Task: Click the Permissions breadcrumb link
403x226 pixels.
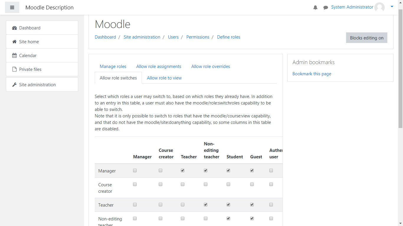Action: pos(198,37)
